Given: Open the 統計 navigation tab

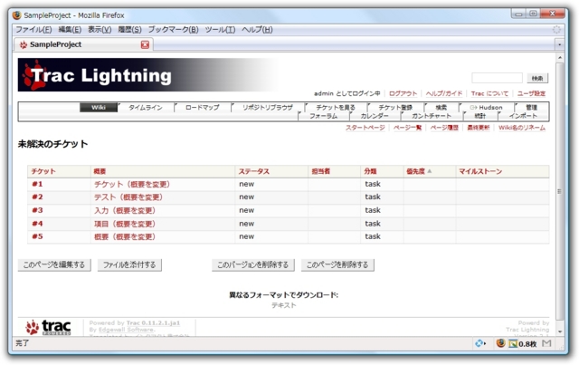Looking at the screenshot, I should pos(480,116).
